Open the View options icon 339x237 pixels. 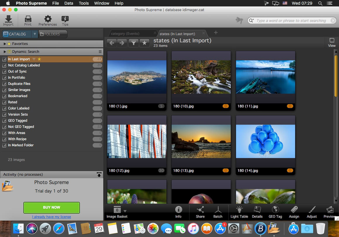point(332,42)
